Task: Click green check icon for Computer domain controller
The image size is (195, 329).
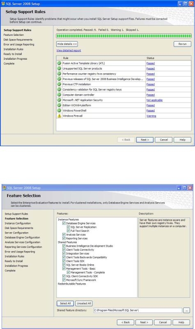Action: tap(59, 94)
